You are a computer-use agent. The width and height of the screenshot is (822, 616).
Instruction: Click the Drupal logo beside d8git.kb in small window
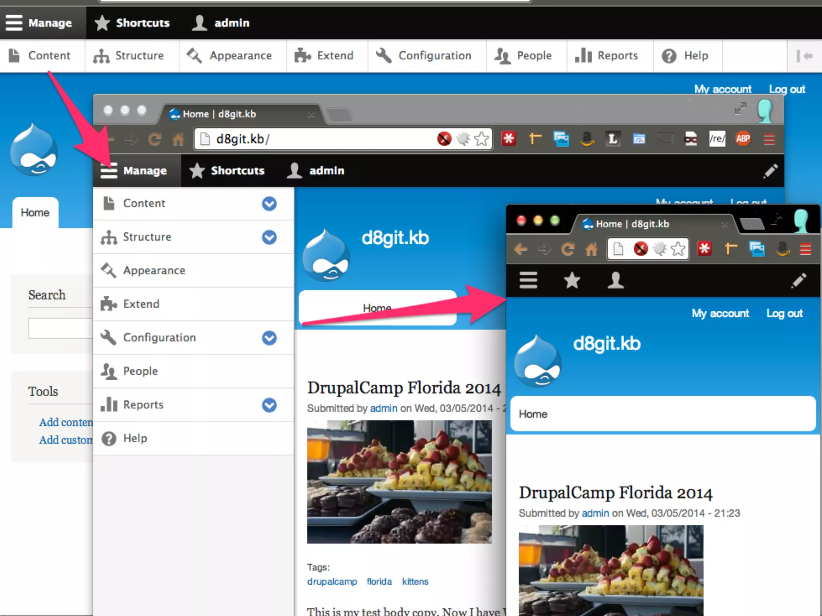tap(538, 361)
